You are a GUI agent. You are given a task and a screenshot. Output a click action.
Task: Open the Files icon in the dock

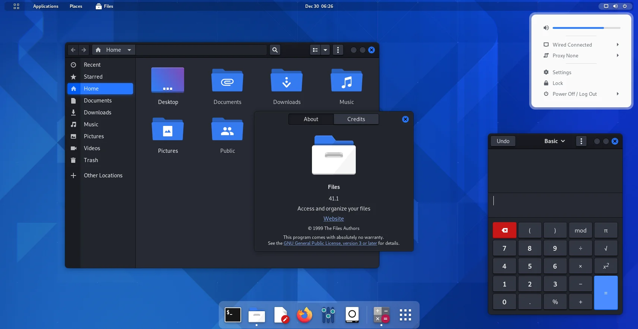tap(257, 316)
